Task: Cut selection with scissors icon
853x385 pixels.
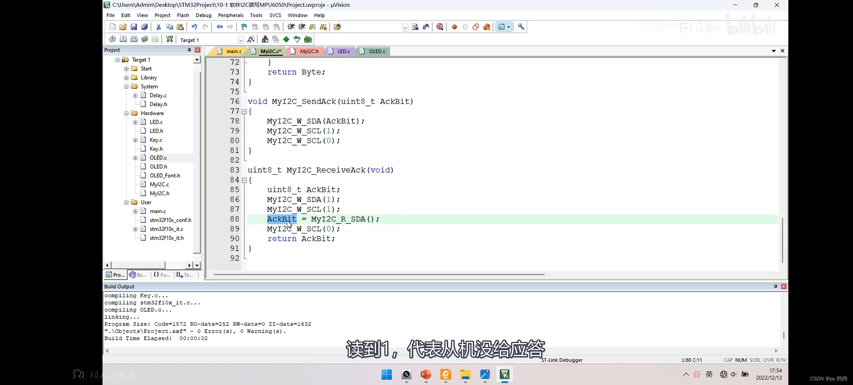Action: (159, 27)
